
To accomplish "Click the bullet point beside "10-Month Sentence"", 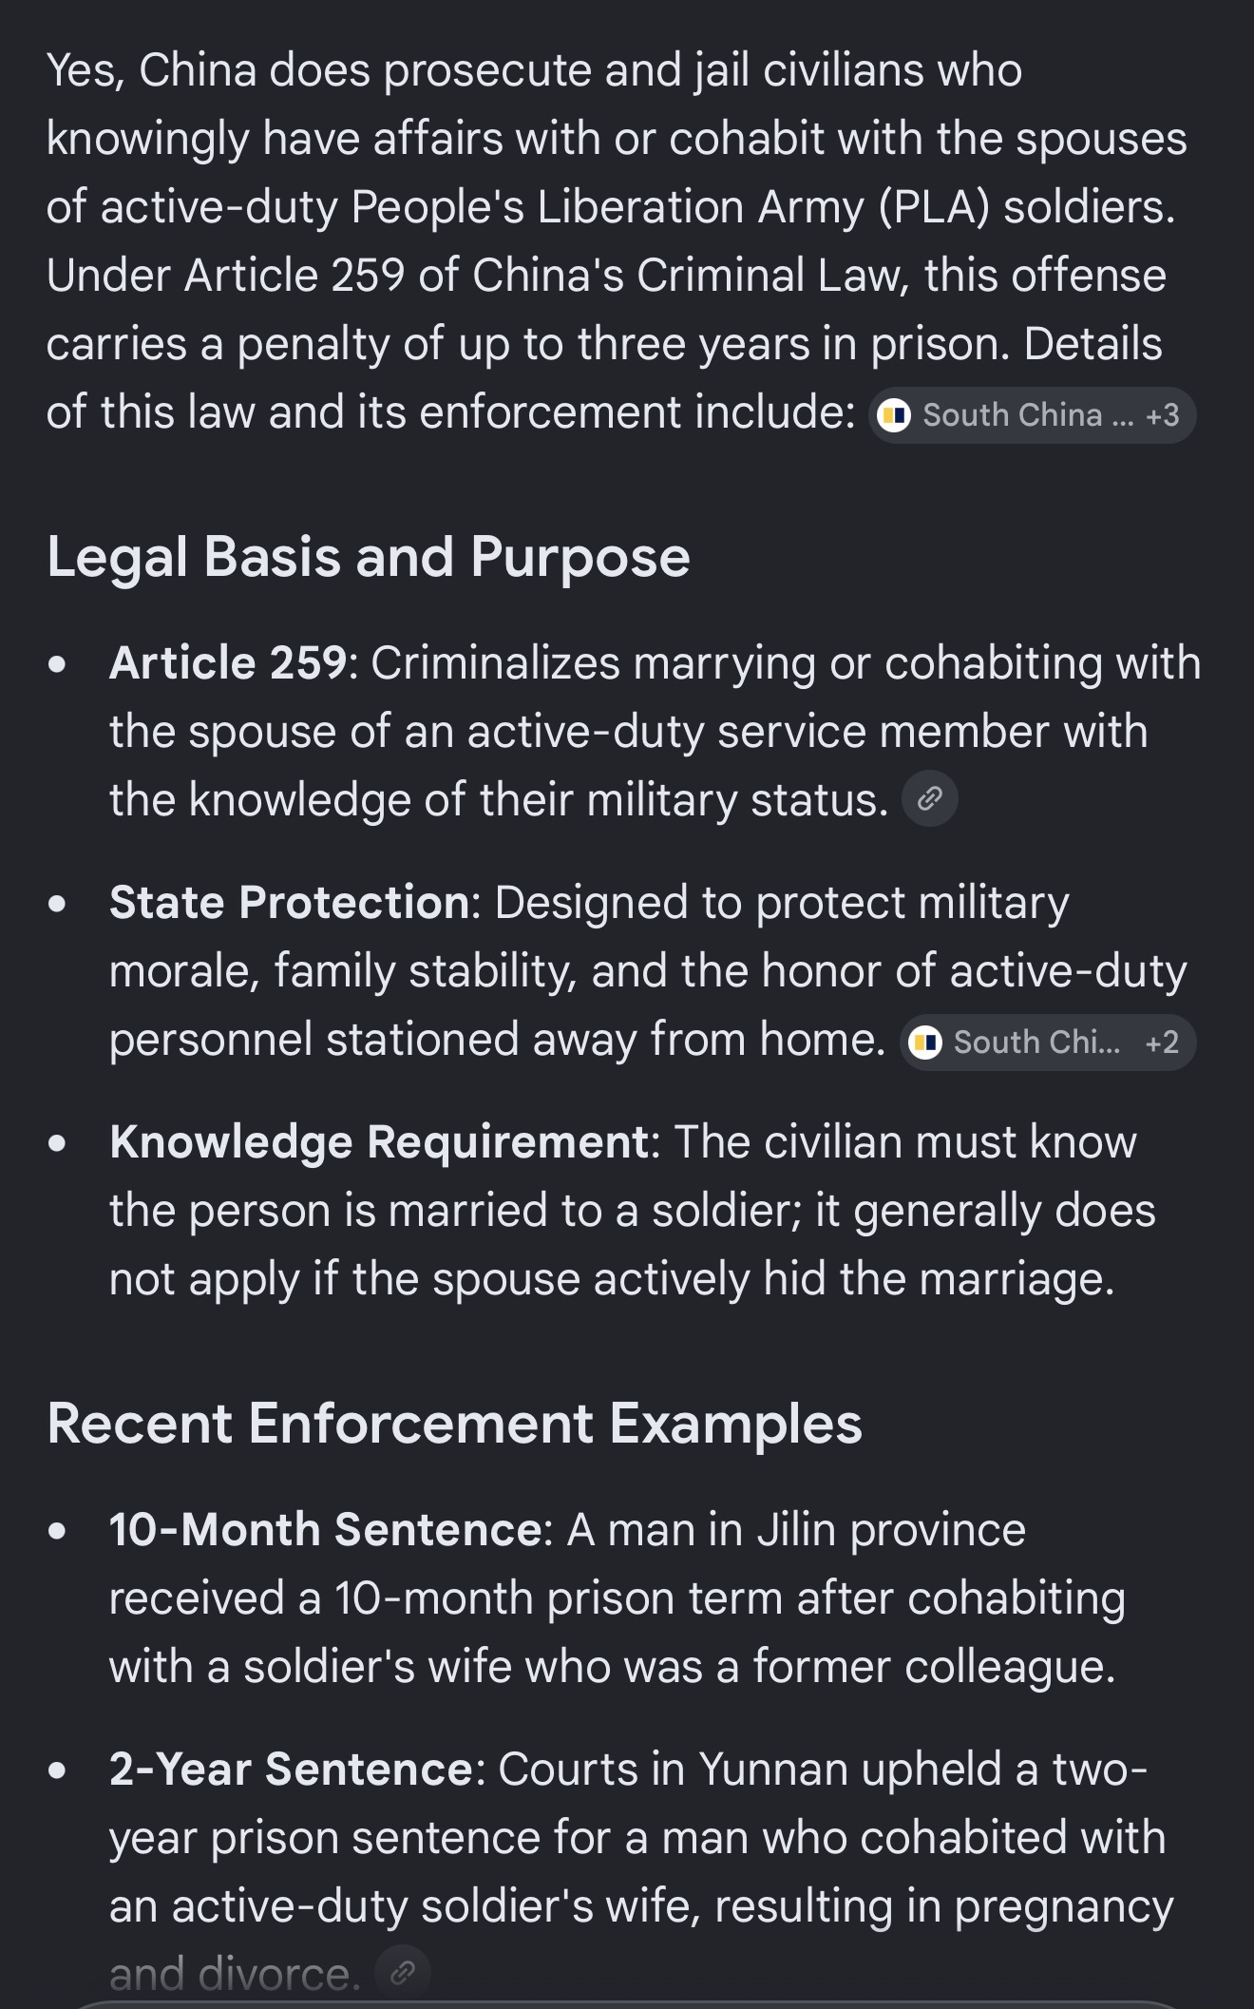I will 58,1531.
